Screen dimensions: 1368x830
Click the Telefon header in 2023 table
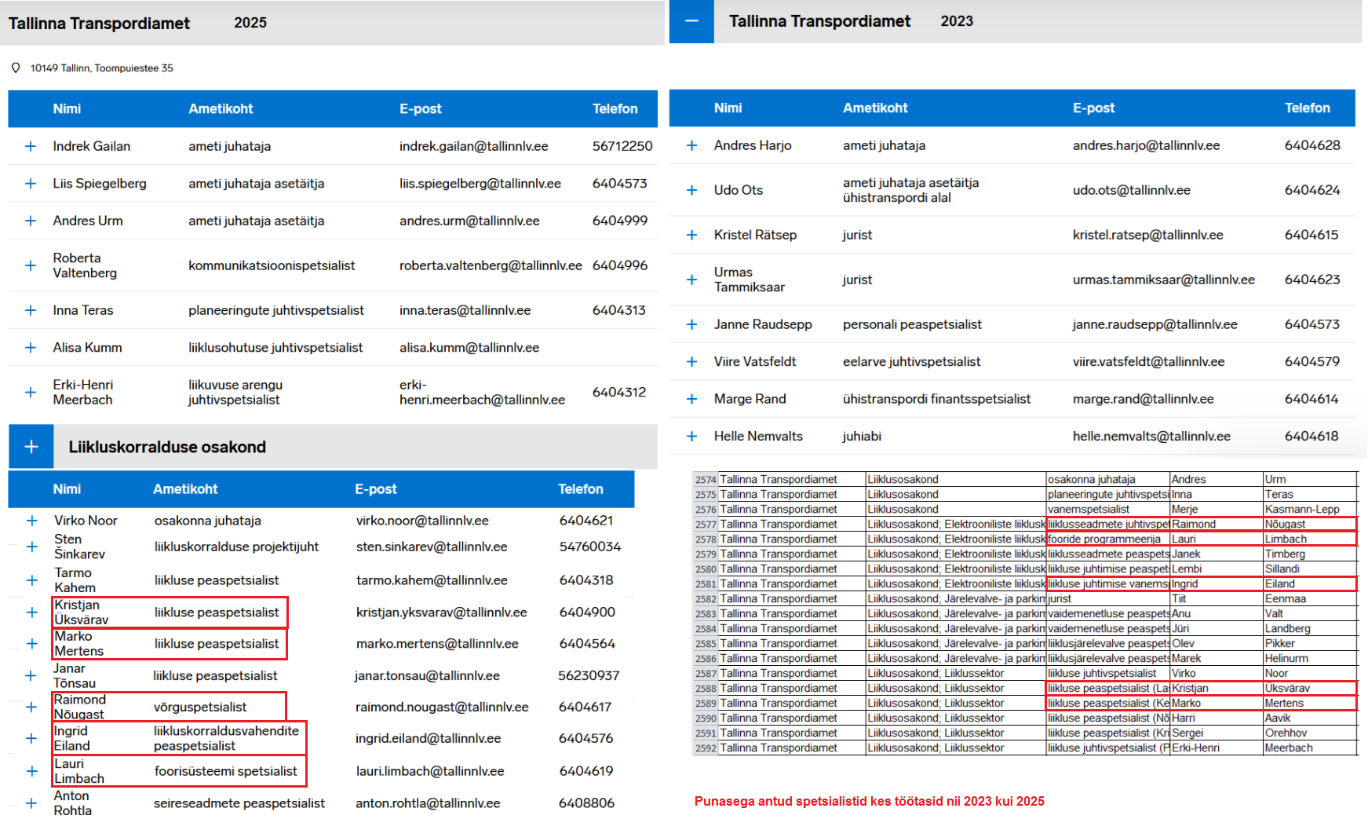[1307, 108]
